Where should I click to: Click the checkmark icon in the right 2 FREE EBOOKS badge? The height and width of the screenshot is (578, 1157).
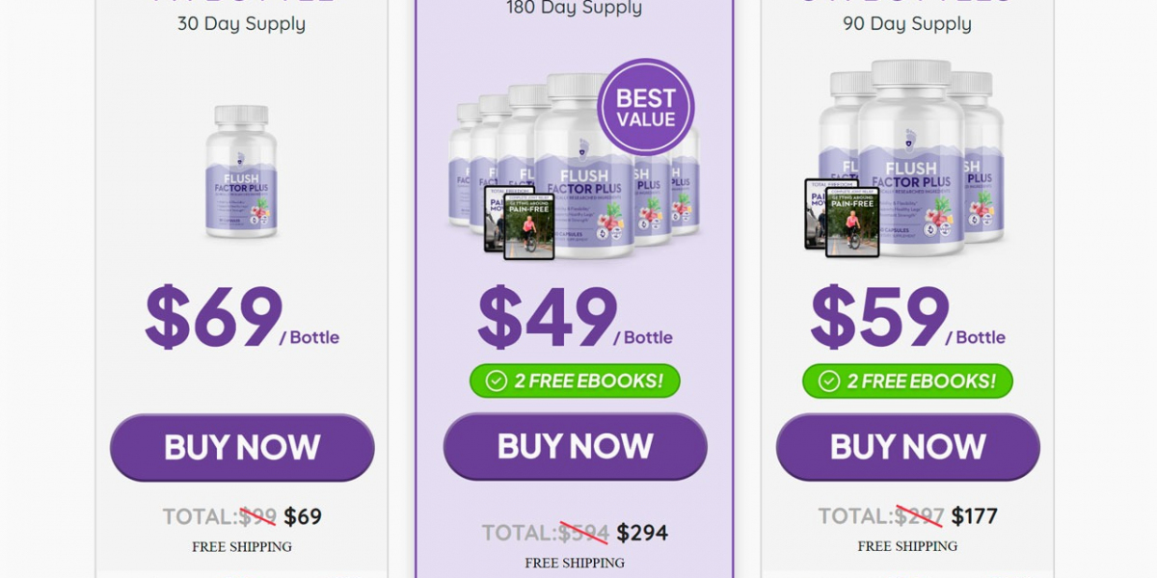829,381
